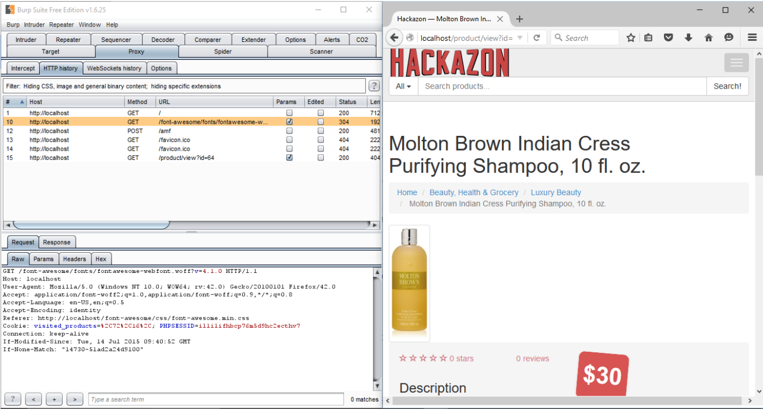Toggle the Params checkbox for the root / request
The image size is (763, 411).
click(290, 113)
